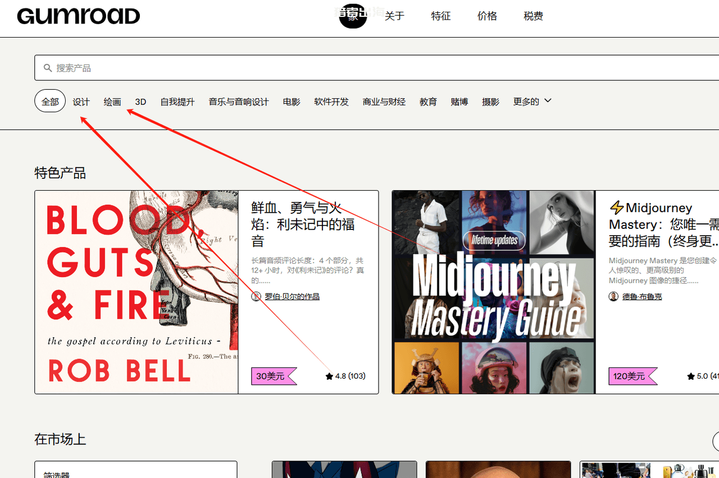Select the 自我提升 category
Image resolution: width=719 pixels, height=478 pixels.
click(178, 102)
